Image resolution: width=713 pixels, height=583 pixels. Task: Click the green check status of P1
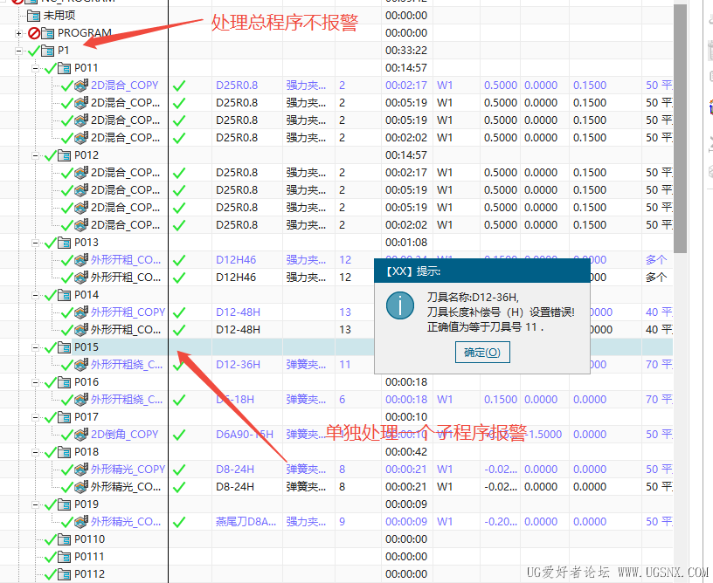tap(34, 51)
